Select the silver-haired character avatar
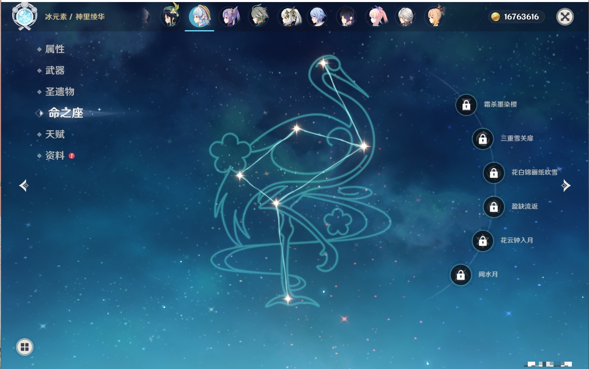589x369 pixels. point(405,17)
